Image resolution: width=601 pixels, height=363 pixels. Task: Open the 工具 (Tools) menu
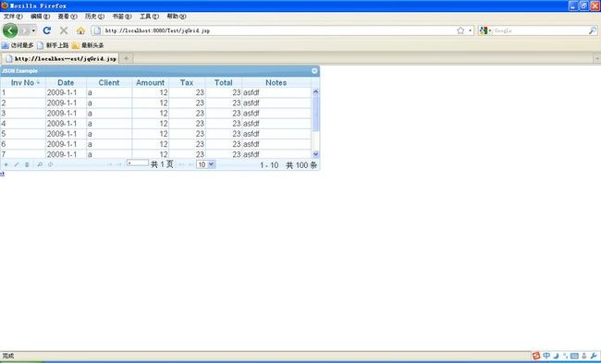[x=149, y=17]
